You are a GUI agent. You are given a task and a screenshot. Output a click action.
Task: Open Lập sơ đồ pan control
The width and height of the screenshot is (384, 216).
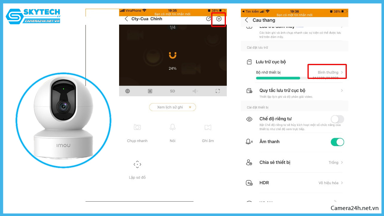137,164
